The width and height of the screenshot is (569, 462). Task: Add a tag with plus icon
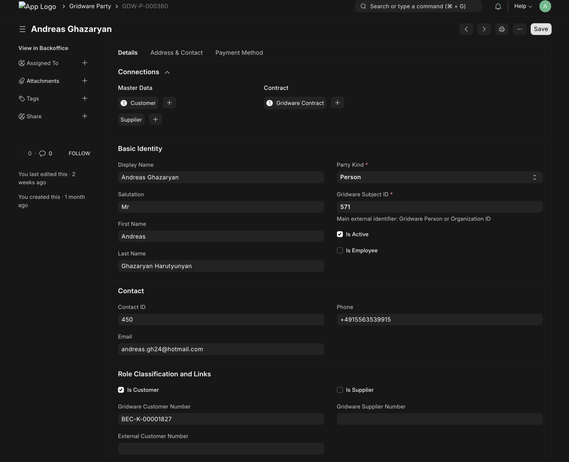(85, 98)
